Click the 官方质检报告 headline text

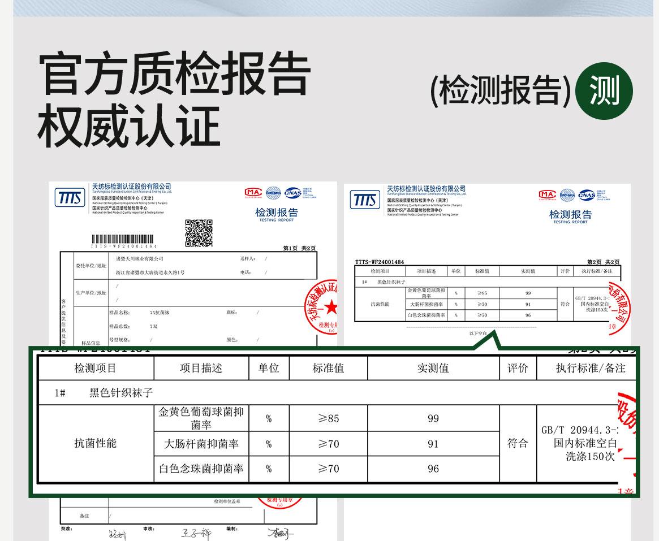click(175, 75)
